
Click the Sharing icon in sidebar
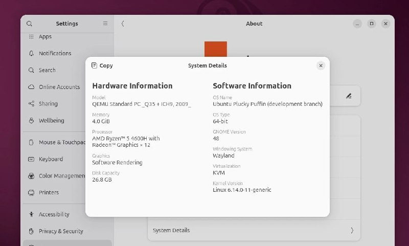[x=31, y=103]
